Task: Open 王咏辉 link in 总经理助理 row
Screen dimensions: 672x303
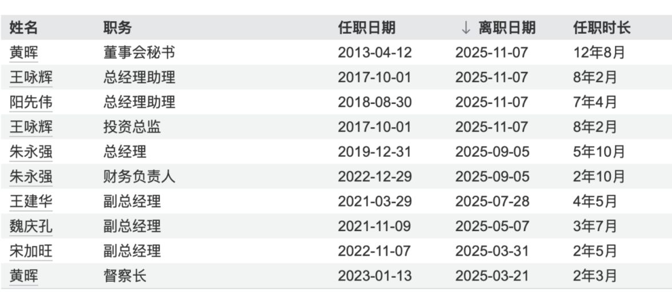Action: click(x=31, y=77)
